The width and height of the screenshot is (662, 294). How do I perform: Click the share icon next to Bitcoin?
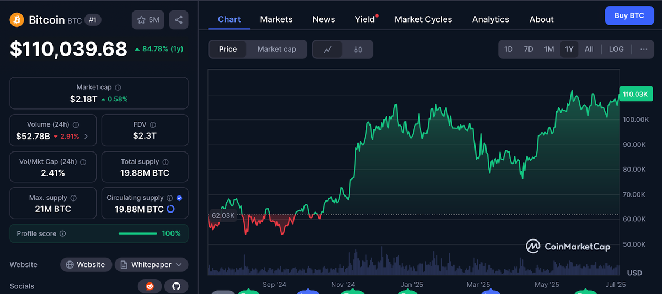tap(179, 20)
